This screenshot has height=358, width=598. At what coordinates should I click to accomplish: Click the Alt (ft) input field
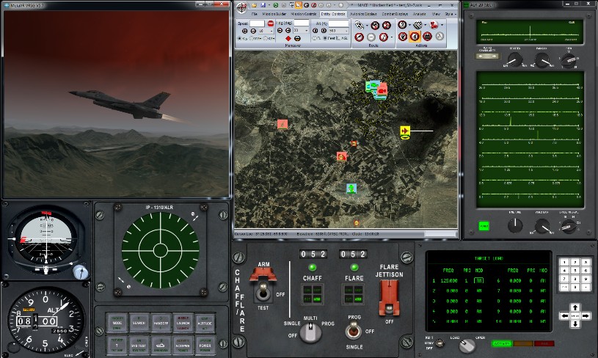click(339, 23)
